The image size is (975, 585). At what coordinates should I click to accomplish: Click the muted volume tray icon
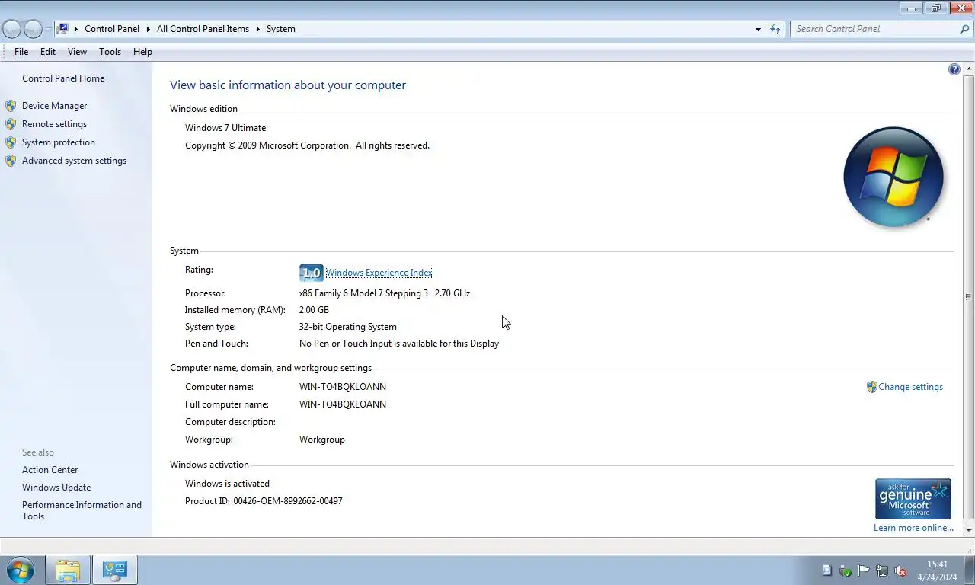coord(900,571)
